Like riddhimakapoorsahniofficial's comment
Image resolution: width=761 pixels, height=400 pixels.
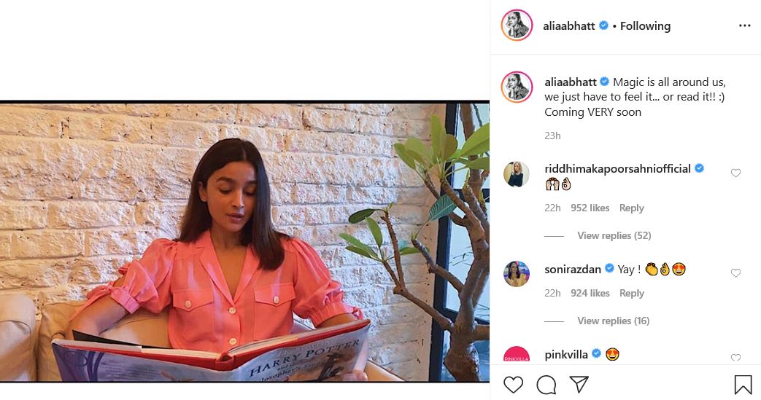click(735, 173)
